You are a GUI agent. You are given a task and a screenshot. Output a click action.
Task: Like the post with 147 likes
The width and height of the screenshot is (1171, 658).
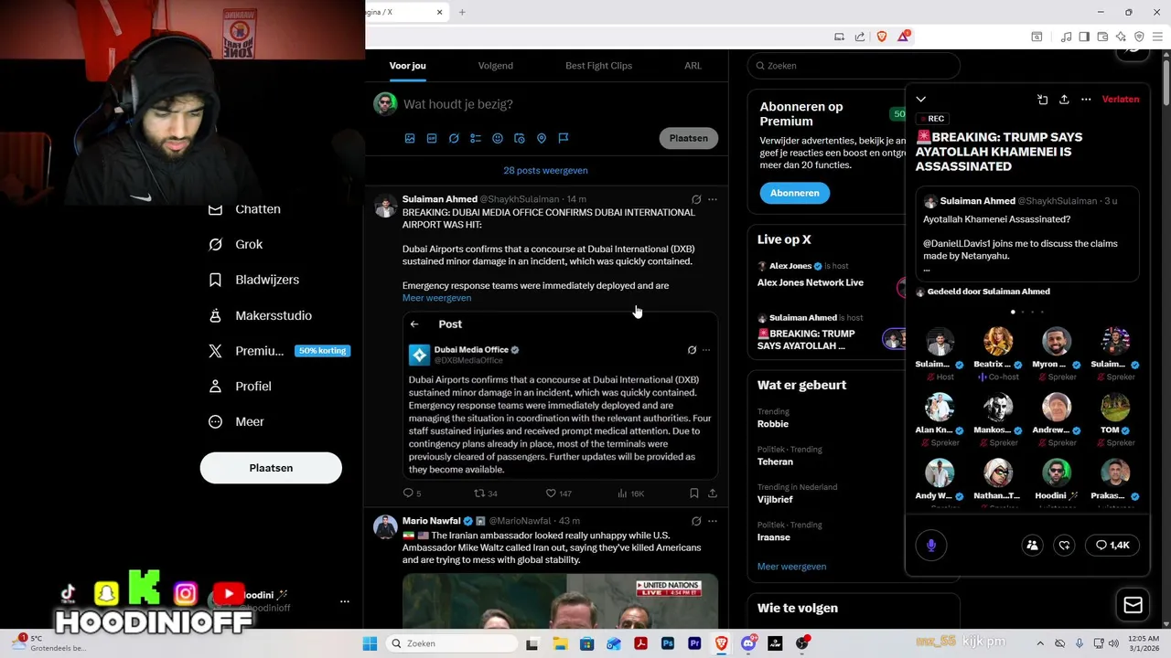pyautogui.click(x=558, y=493)
